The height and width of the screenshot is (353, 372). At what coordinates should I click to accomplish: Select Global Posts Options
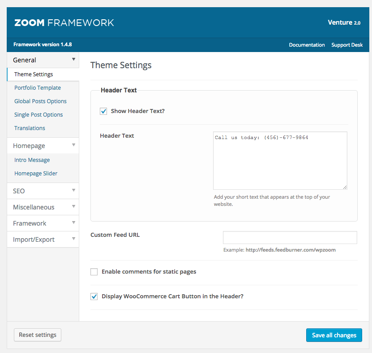(40, 101)
